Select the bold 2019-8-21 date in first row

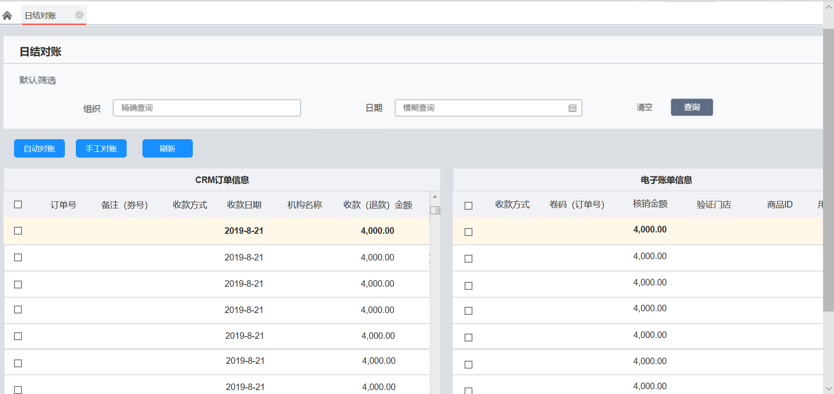coord(244,231)
